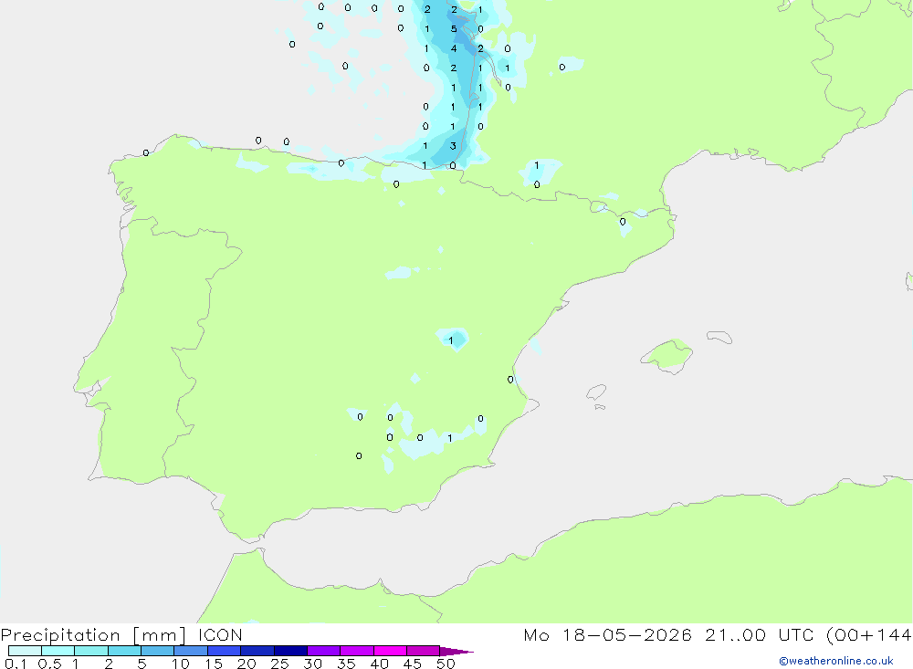Click the '21..00 UTC' time text
913x669 pixels.
759,634
